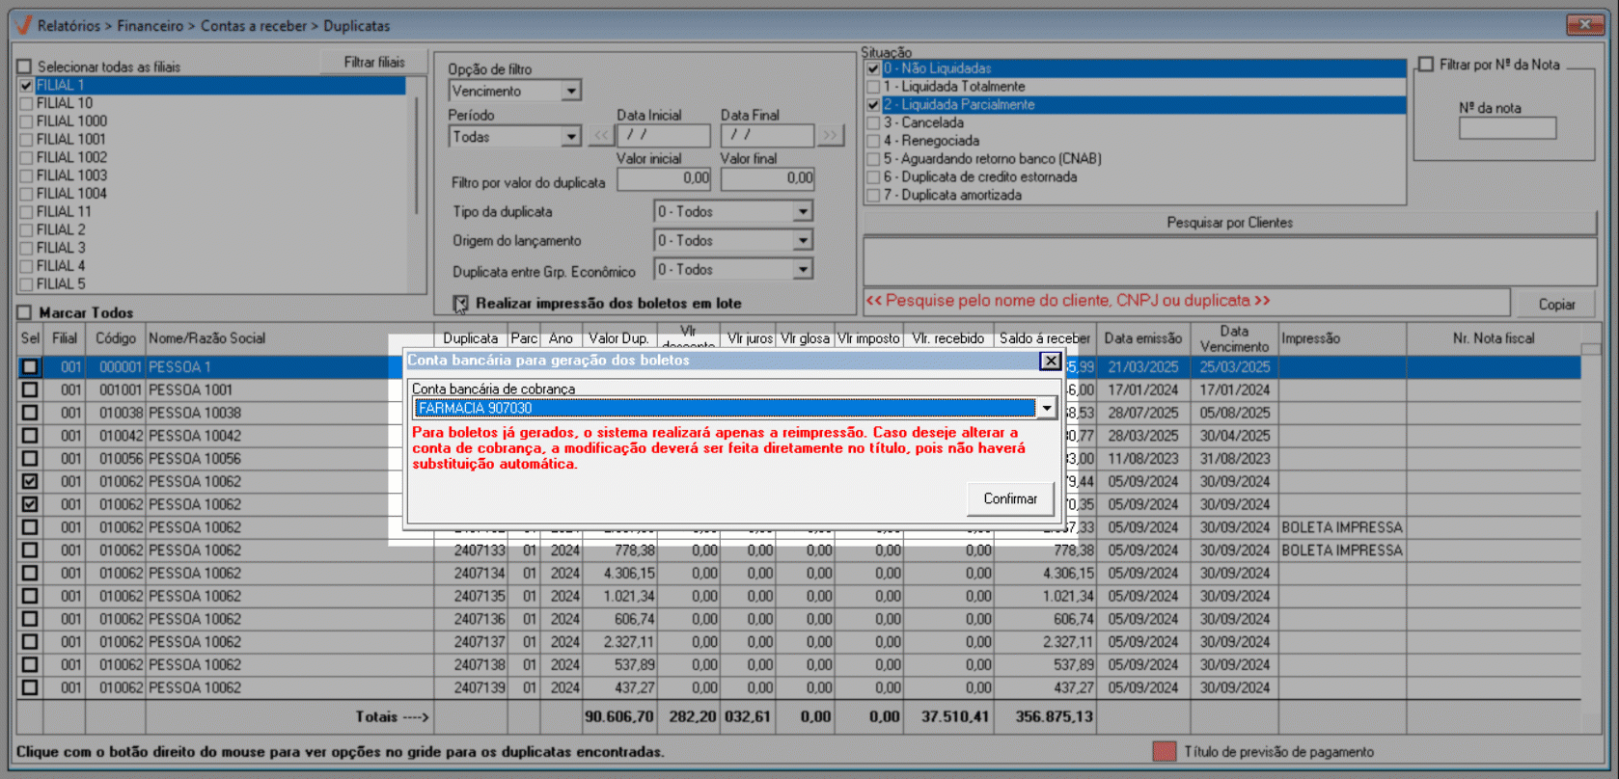Click the Copiar button
Image resolution: width=1619 pixels, height=779 pixels.
tap(1555, 304)
